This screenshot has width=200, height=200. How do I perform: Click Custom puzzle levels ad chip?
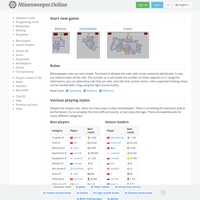click(x=57, y=193)
